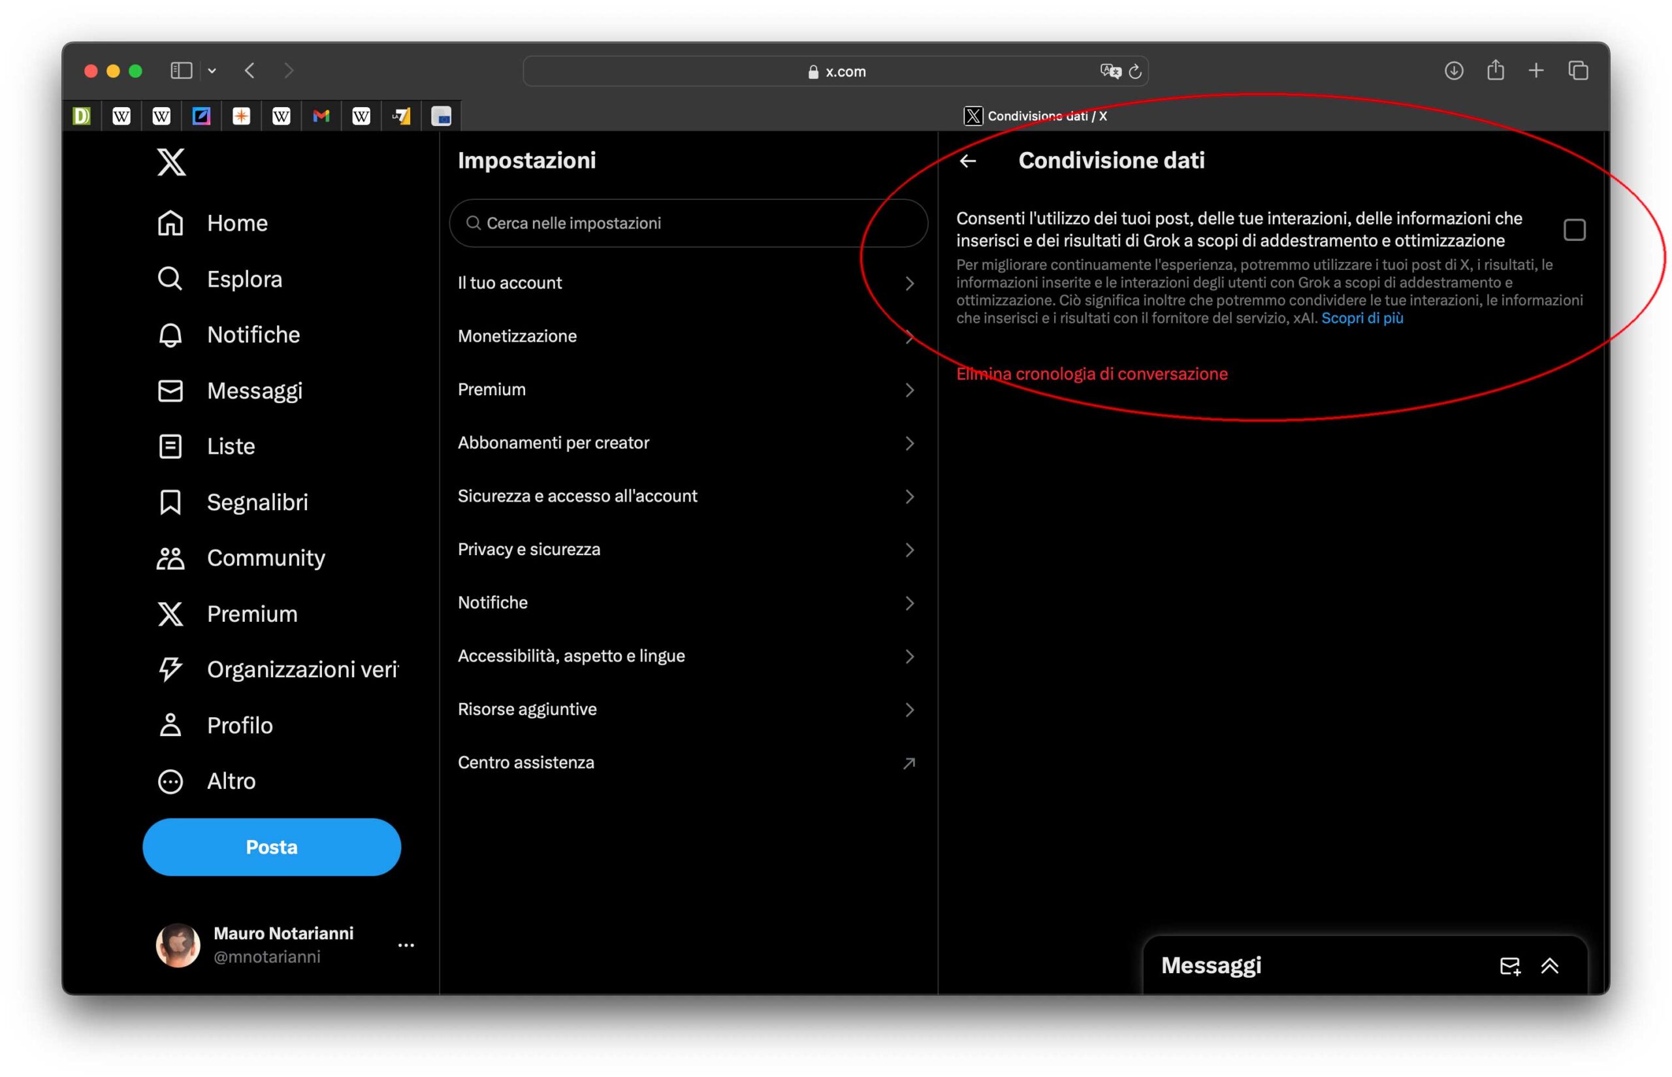Click the blue Posta button
The width and height of the screenshot is (1672, 1077).
point(271,847)
